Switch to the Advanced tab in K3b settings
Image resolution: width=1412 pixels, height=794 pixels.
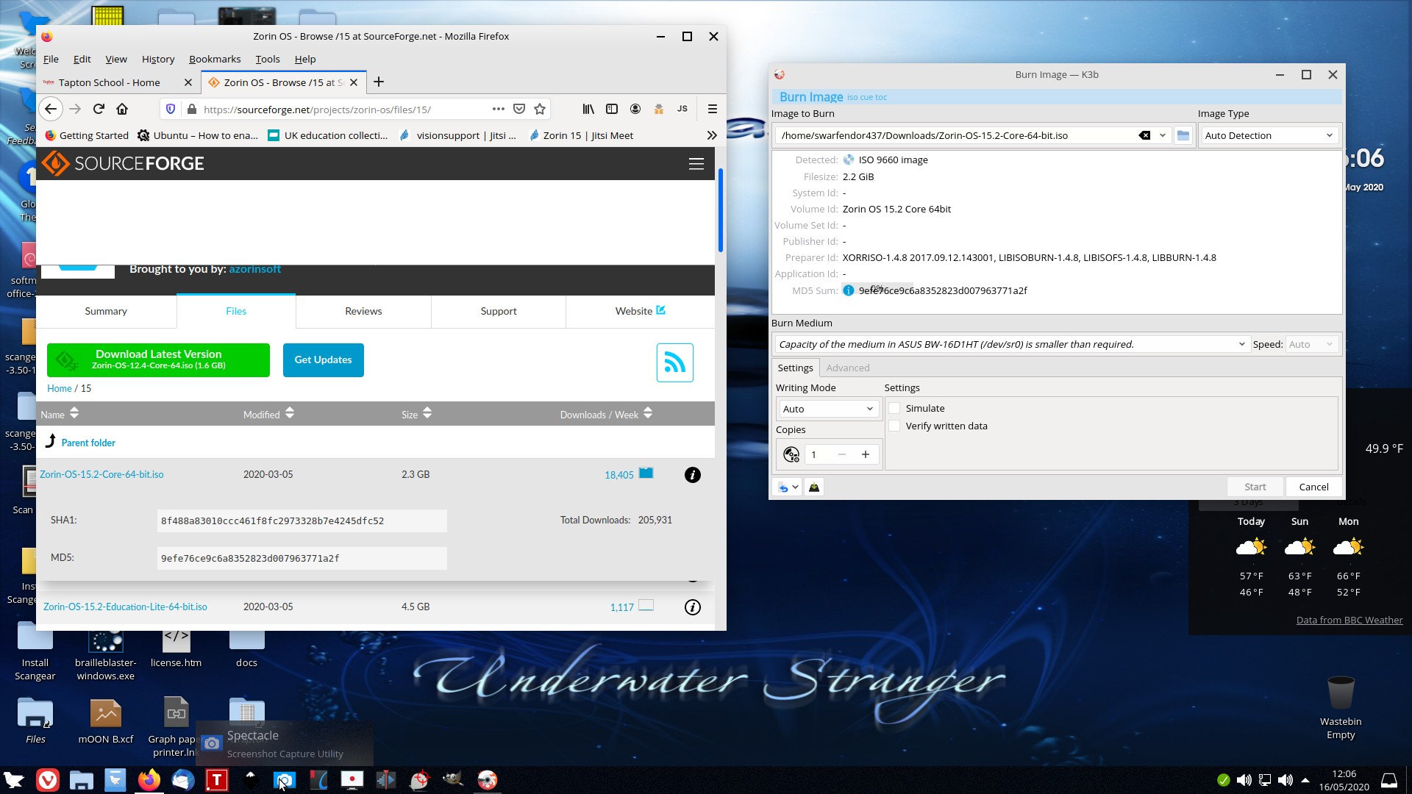click(x=846, y=368)
